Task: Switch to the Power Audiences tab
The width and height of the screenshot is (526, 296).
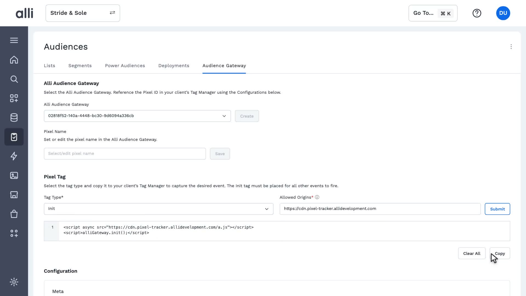Action: click(x=125, y=66)
